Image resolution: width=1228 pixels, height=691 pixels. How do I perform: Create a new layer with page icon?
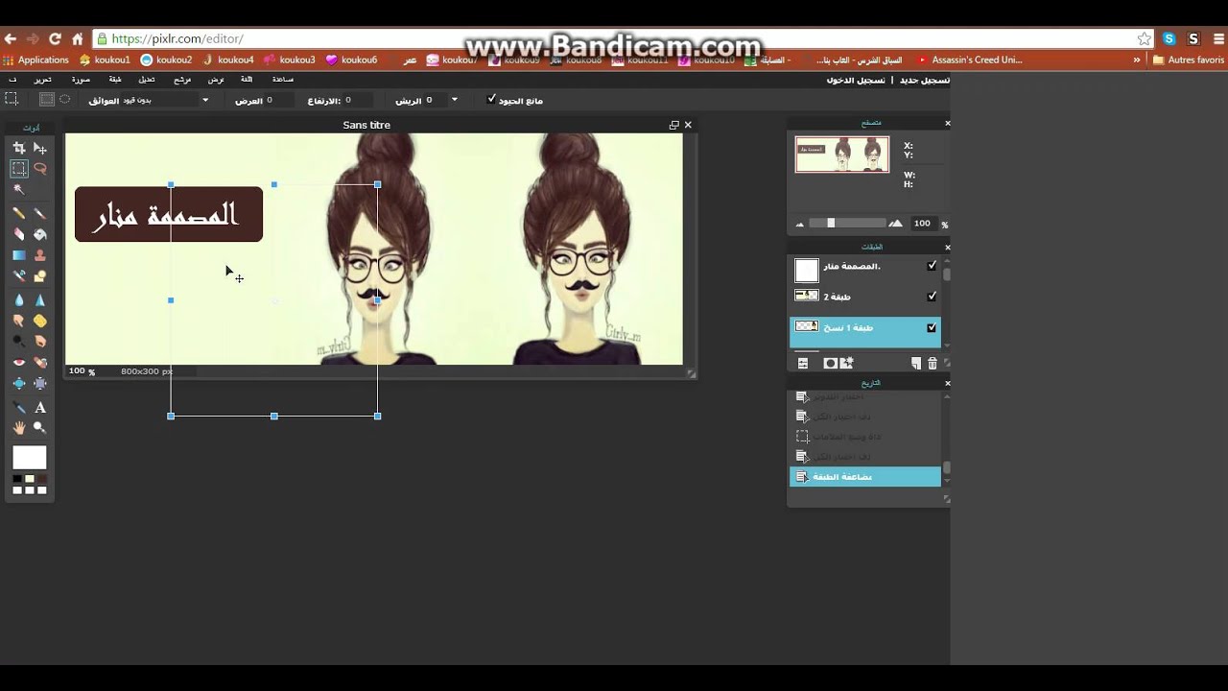click(x=916, y=364)
